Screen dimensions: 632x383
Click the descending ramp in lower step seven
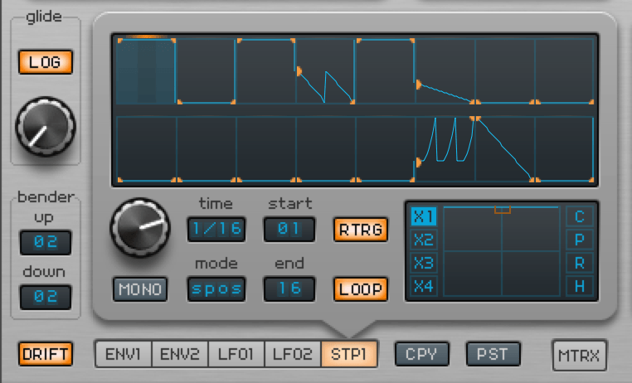click(503, 149)
